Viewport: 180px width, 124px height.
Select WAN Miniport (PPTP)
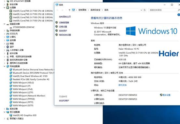[23, 102]
